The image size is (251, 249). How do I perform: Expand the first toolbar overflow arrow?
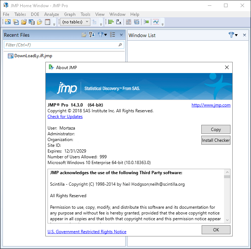tap(54, 24)
